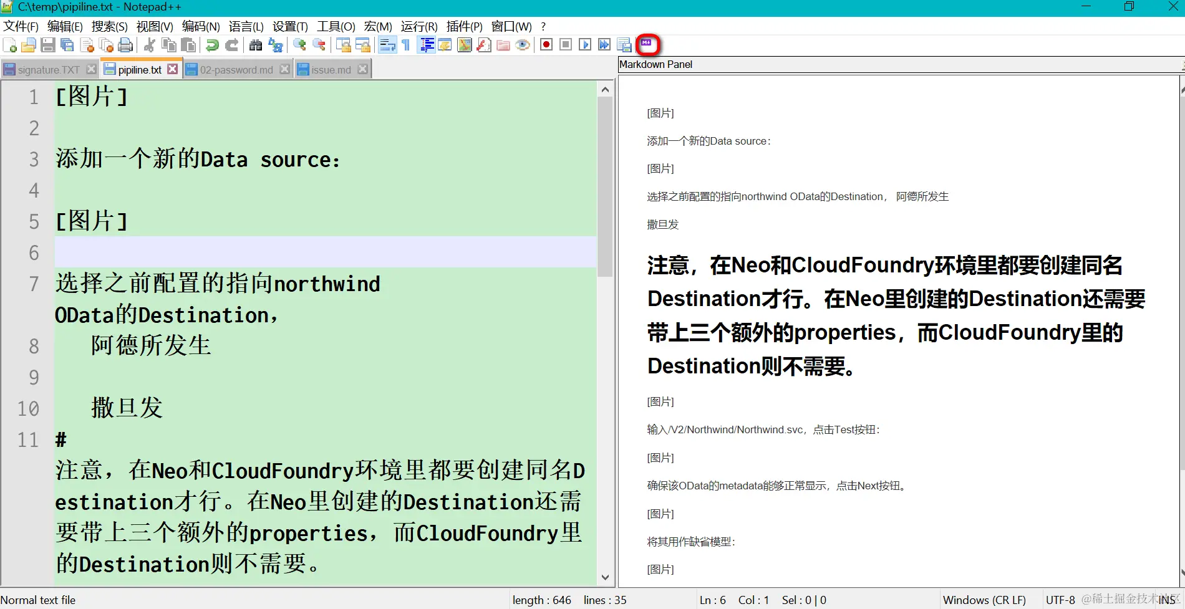The width and height of the screenshot is (1185, 609).
Task: Play back the recorded macro
Action: [x=585, y=45]
